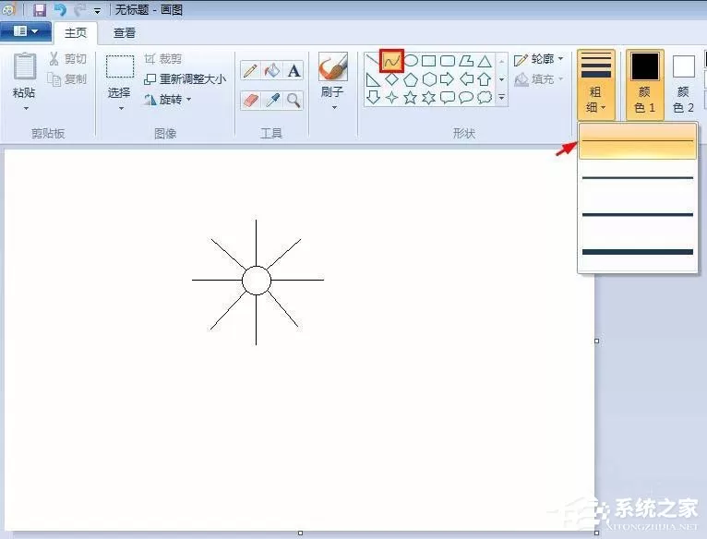
Task: Toggle the 粗细 line thickness dropdown
Action: pos(595,84)
